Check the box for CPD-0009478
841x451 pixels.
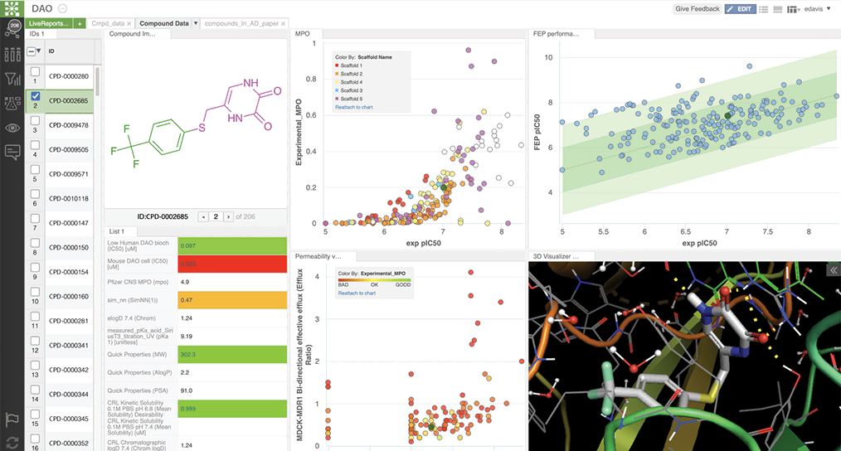point(35,121)
